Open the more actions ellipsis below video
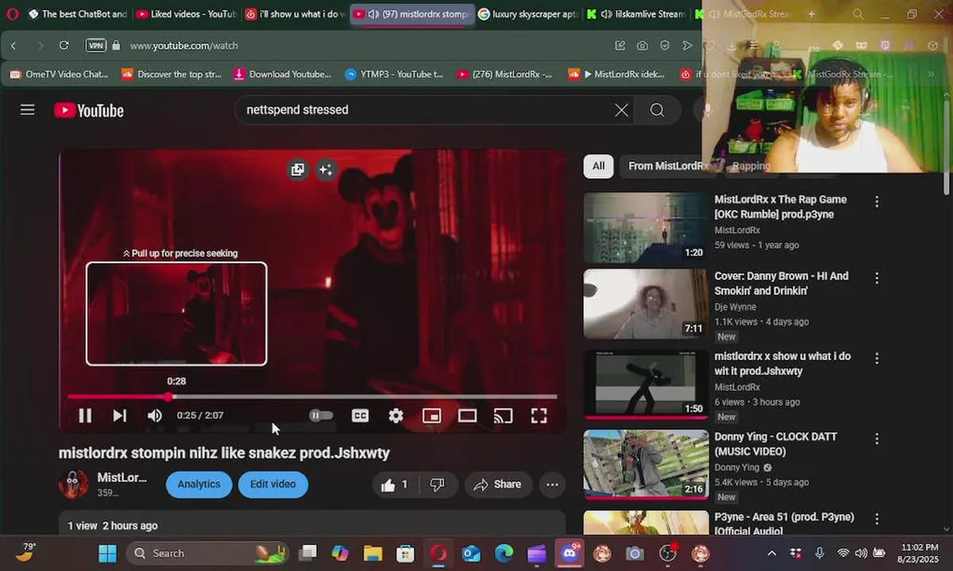 click(552, 485)
